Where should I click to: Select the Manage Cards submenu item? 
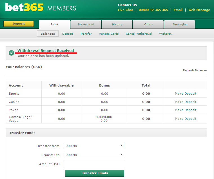(109, 34)
